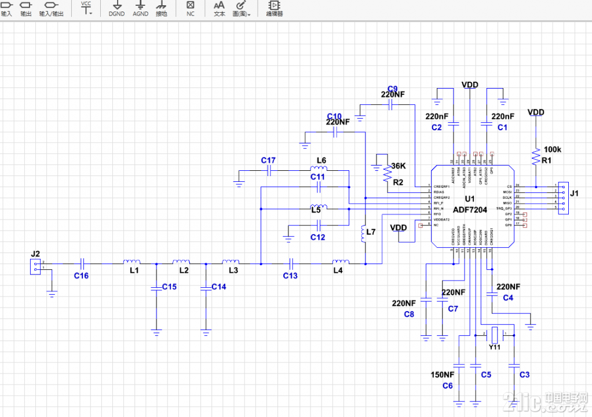
Task: Place an AGND analog ground symbol
Action: (140, 9)
